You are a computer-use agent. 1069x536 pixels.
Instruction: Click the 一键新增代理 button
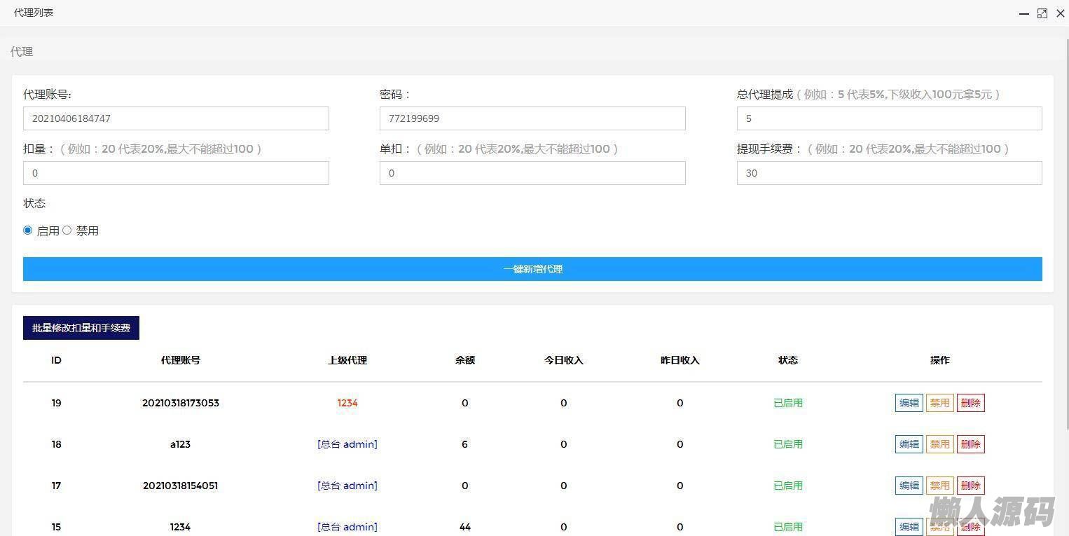point(532,269)
